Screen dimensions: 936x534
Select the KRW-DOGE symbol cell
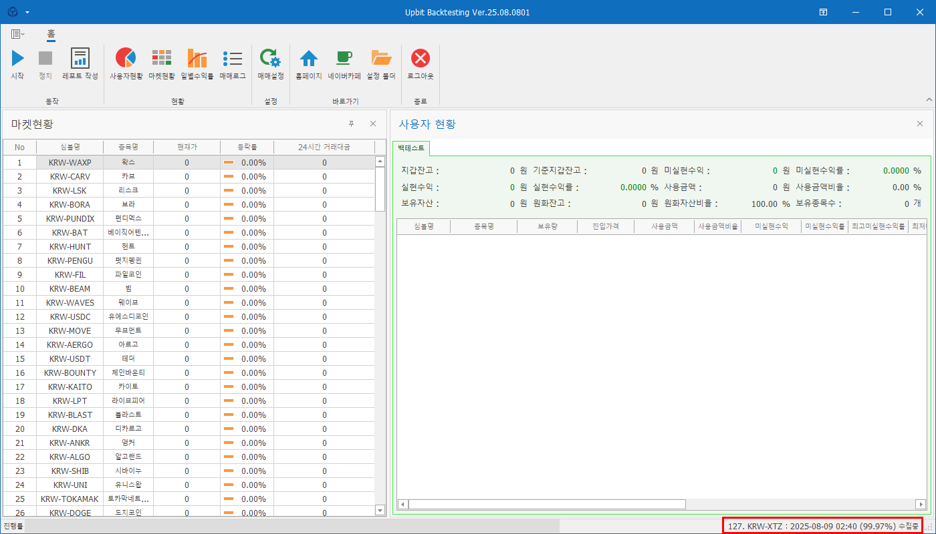pyautogui.click(x=70, y=513)
